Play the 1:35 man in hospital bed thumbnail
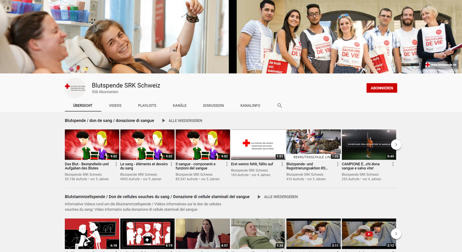 pos(258,234)
